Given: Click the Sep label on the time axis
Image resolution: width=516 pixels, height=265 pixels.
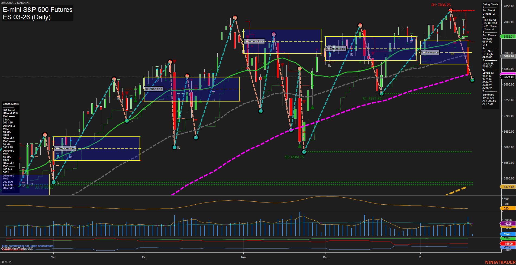Looking at the screenshot, I should coord(54,257).
